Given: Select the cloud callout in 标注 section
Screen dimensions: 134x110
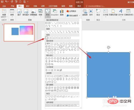Looking at the screenshot, I should [55, 96].
